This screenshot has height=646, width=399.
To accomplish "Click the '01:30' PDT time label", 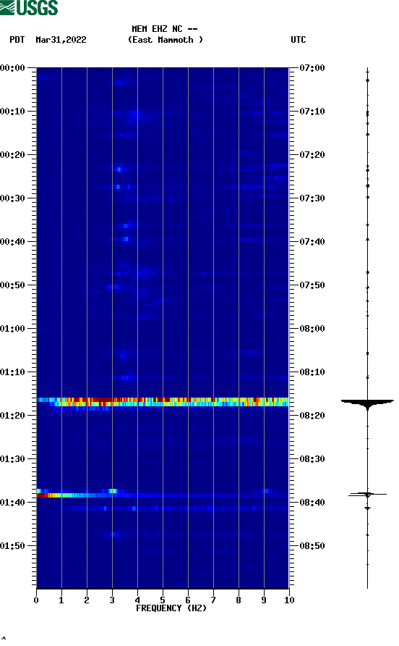I will 13,459.
